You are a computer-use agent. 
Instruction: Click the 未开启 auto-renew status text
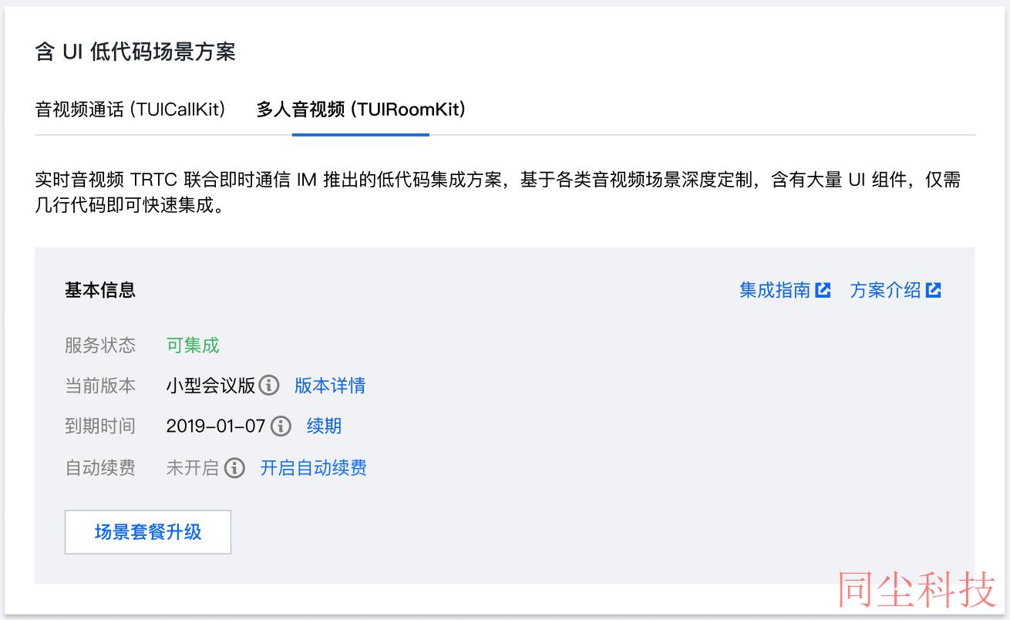click(193, 467)
